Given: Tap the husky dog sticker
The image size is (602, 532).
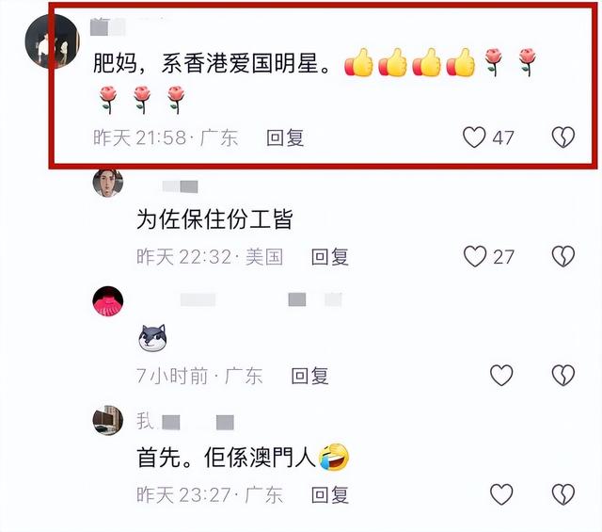Looking at the screenshot, I should (152, 338).
